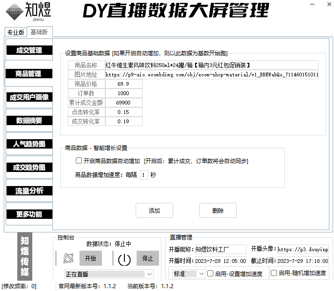334x291 pixels.
Task: Open the 成交管理 side tab
Action: (29, 50)
